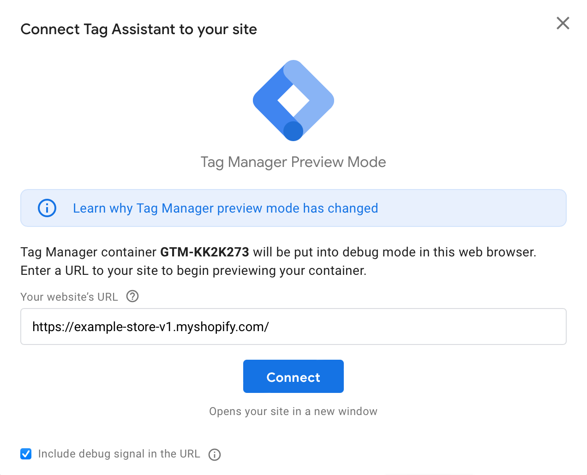Click the info icon next to debug signal option
This screenshot has width=587, height=475.
[x=215, y=454]
